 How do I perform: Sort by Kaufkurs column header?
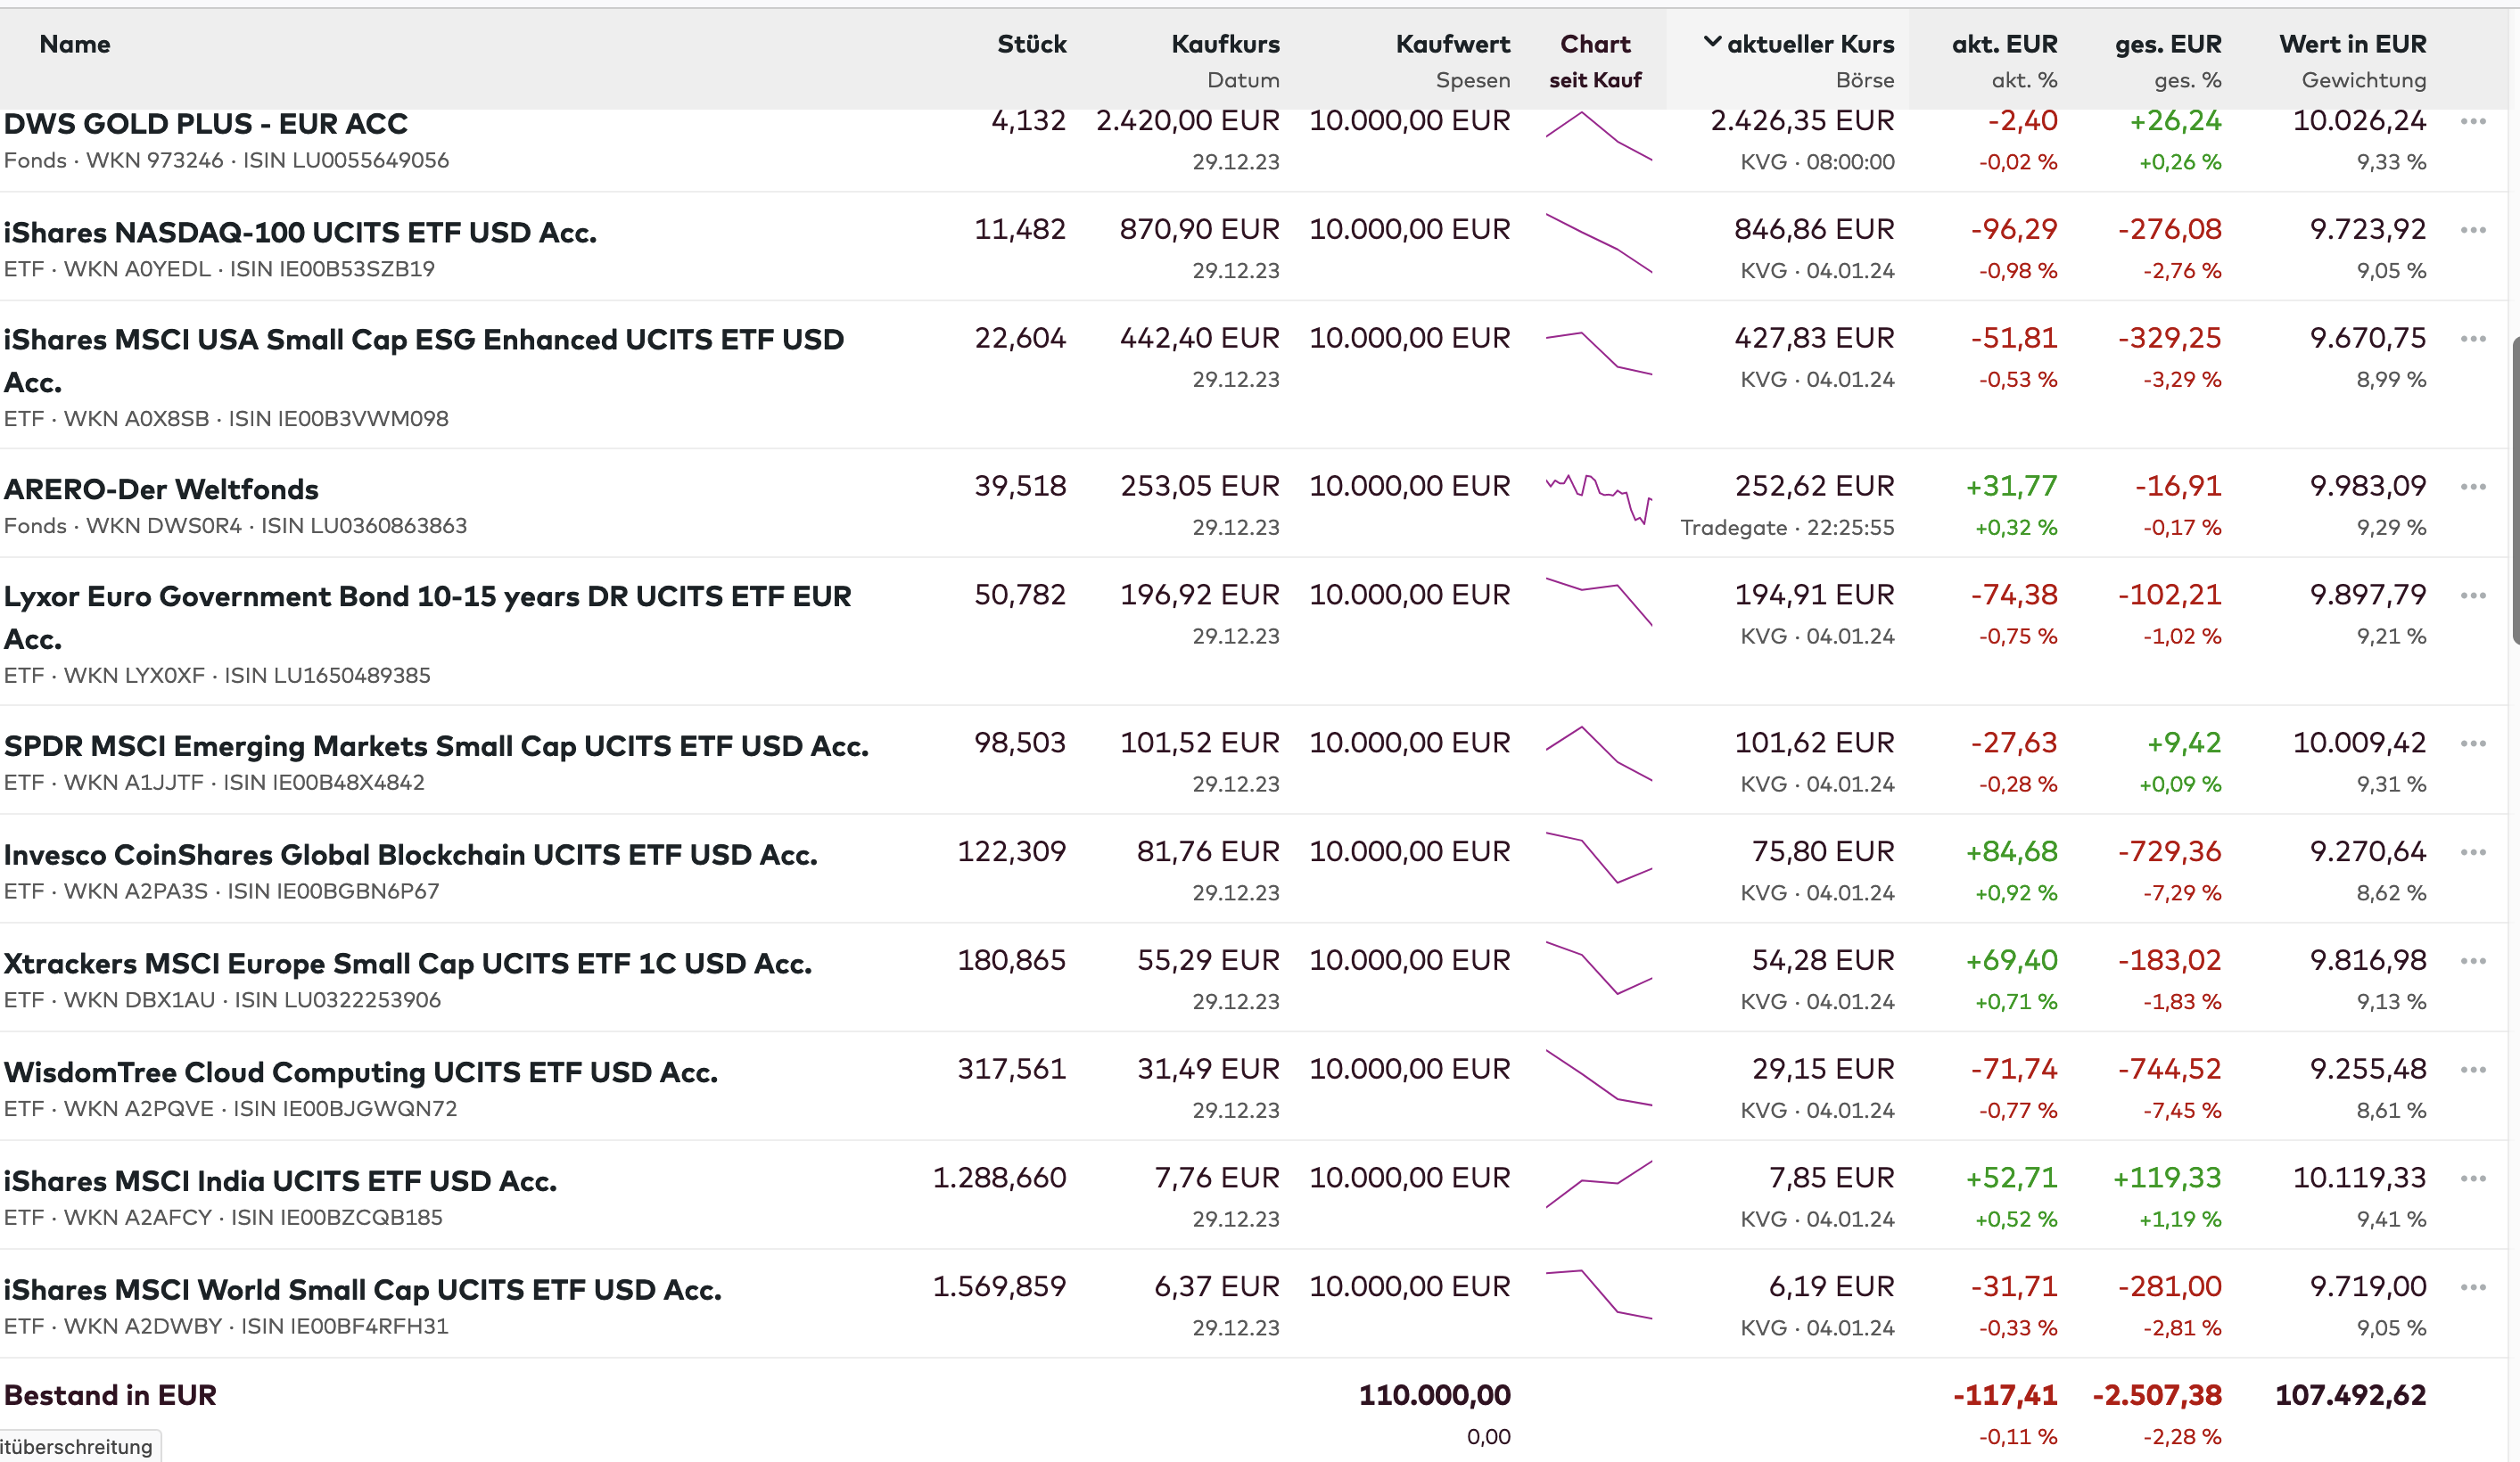1225,44
